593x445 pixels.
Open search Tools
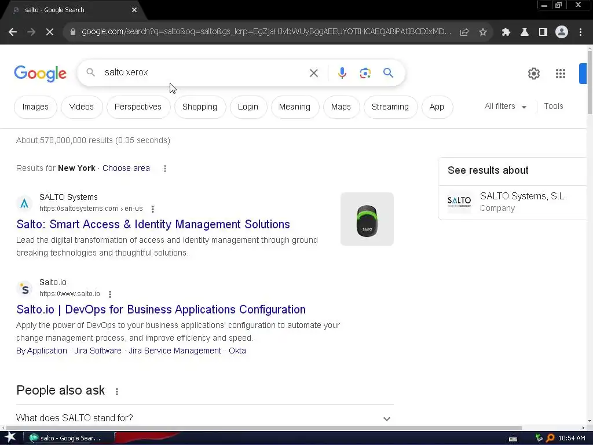pyautogui.click(x=554, y=107)
